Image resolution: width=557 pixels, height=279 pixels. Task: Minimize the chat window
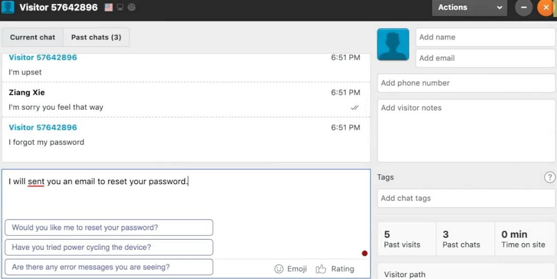[x=524, y=8]
